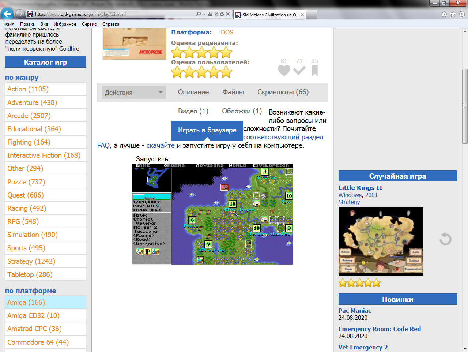The width and height of the screenshot is (468, 352).
Task: Open the Racing (492) genre
Action: pos(27,208)
